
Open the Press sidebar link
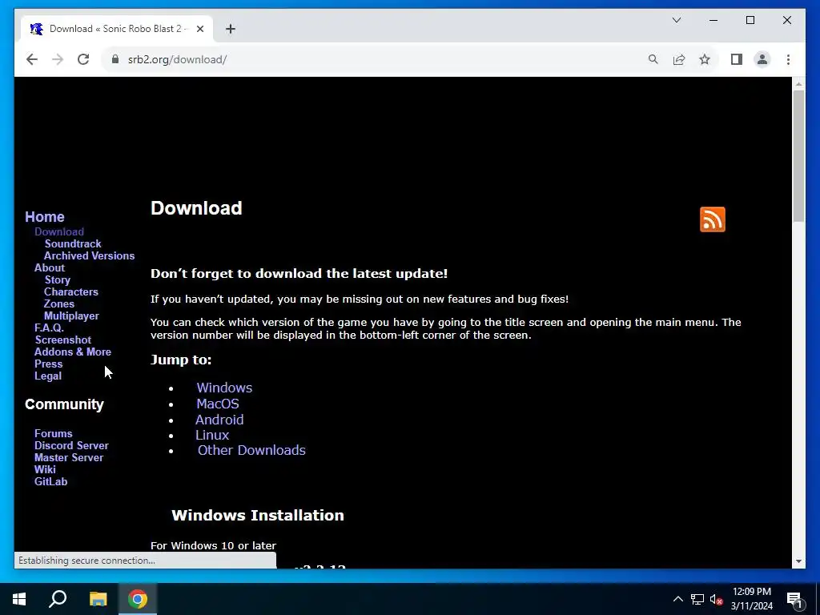pos(48,364)
